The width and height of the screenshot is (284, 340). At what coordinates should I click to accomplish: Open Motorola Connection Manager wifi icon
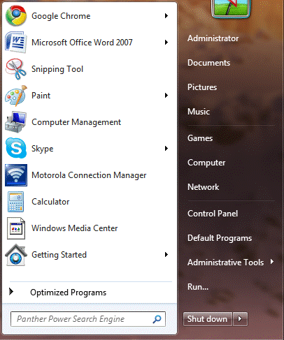click(16, 175)
